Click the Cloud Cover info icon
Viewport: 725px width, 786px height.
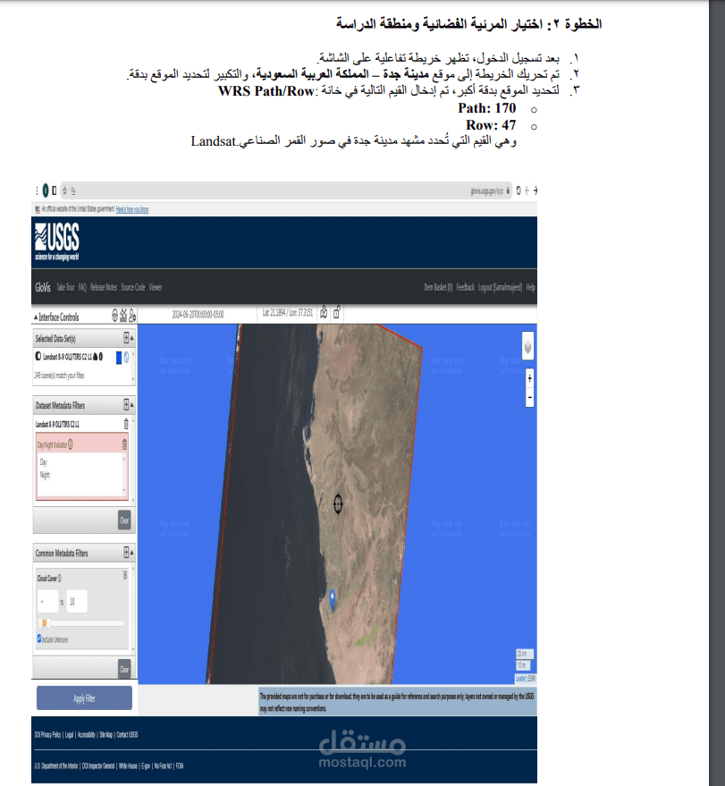pyautogui.click(x=60, y=579)
